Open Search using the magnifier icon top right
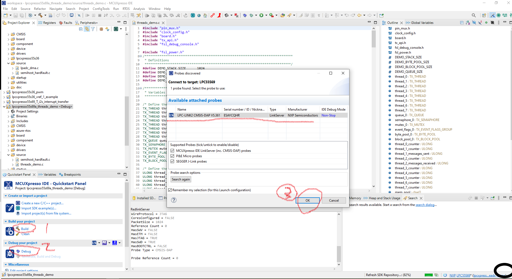Image resolution: width=512 pixels, height=279 pixels. [x=474, y=15]
